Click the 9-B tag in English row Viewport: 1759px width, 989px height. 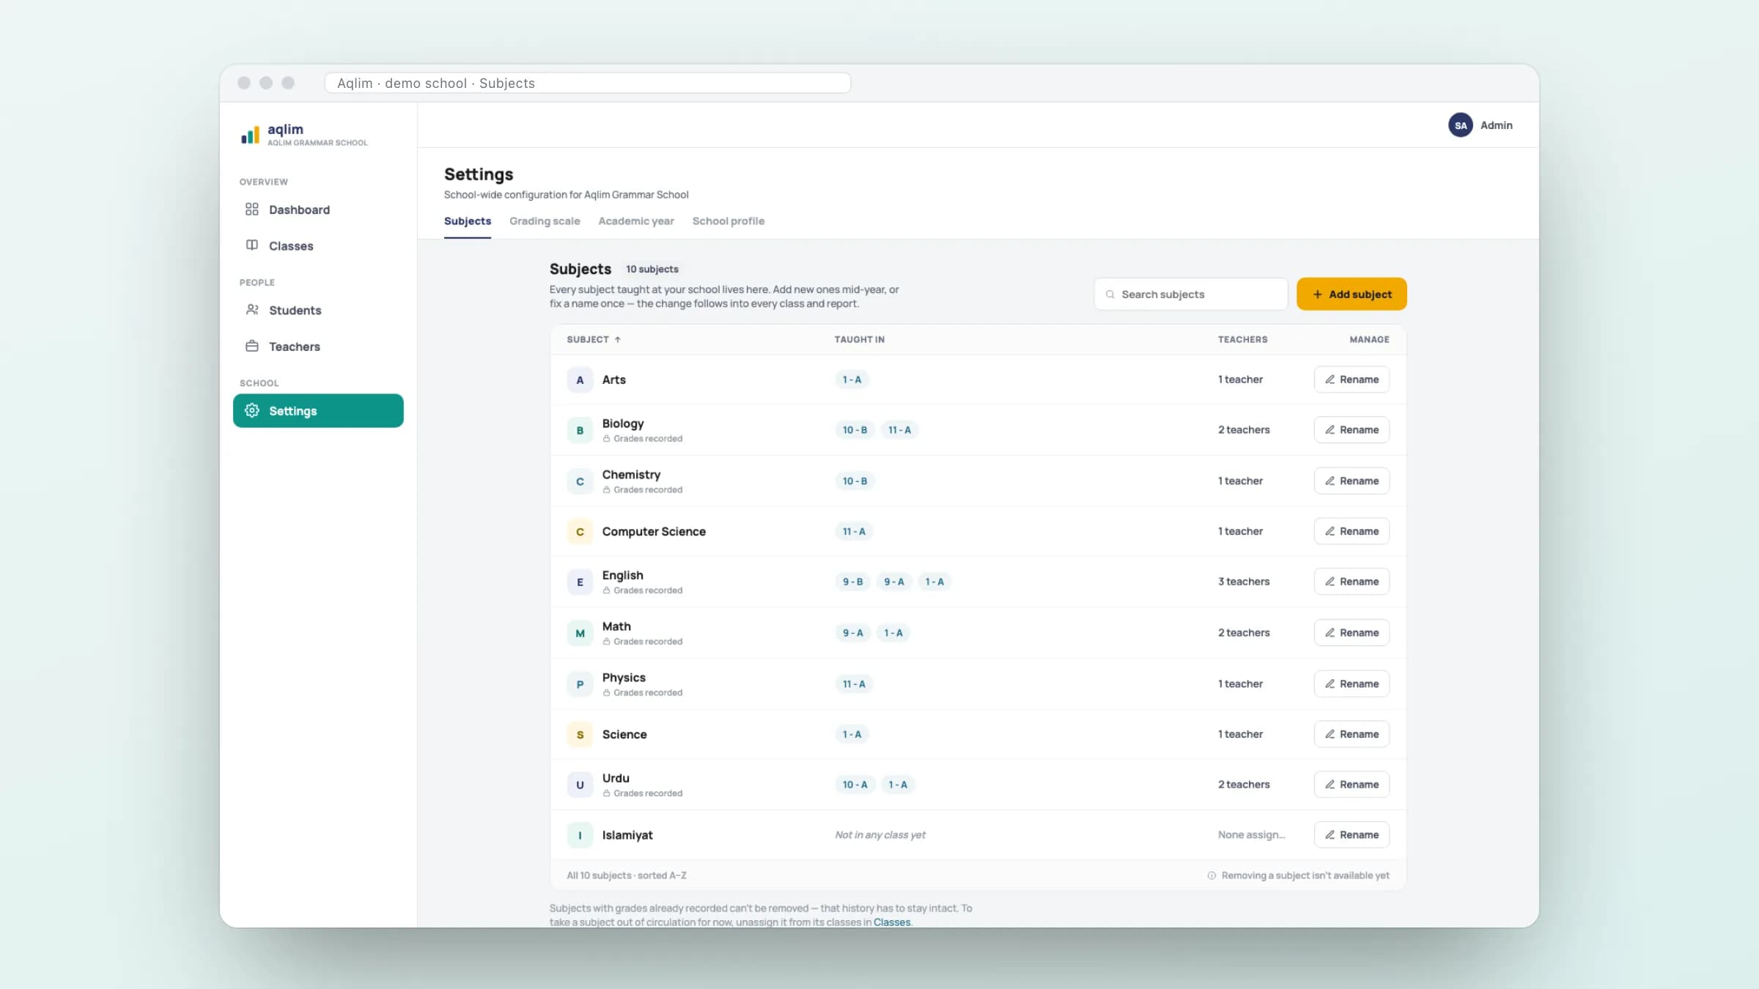852,582
